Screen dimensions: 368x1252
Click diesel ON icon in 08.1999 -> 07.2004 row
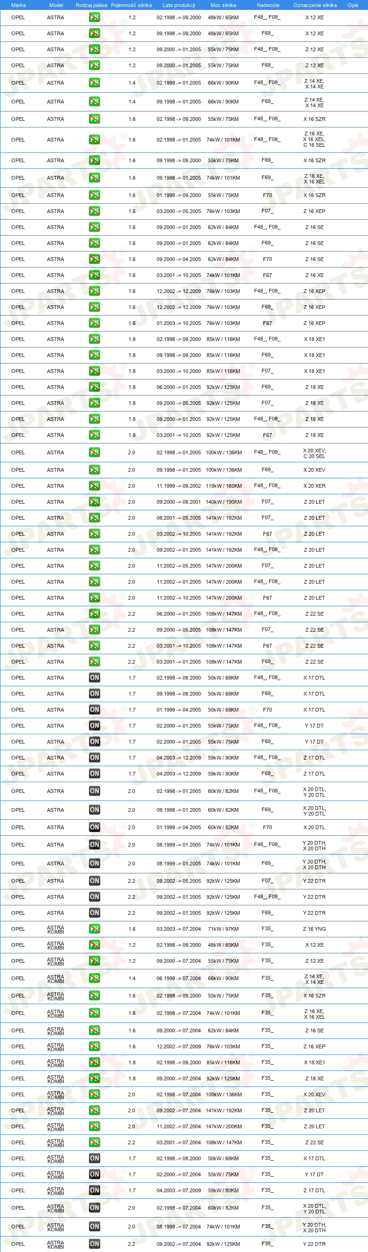(x=94, y=1227)
